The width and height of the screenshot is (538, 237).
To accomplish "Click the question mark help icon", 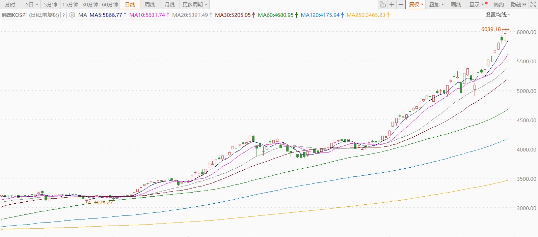I will pyautogui.click(x=63, y=15).
